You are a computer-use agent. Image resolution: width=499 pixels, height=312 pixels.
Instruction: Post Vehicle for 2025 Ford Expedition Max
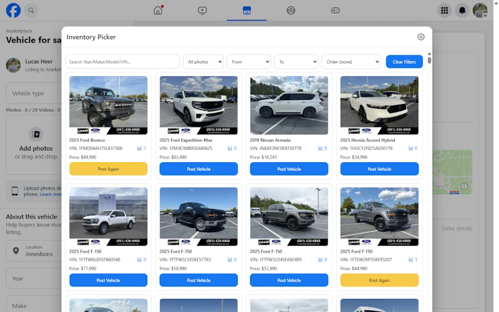click(198, 169)
